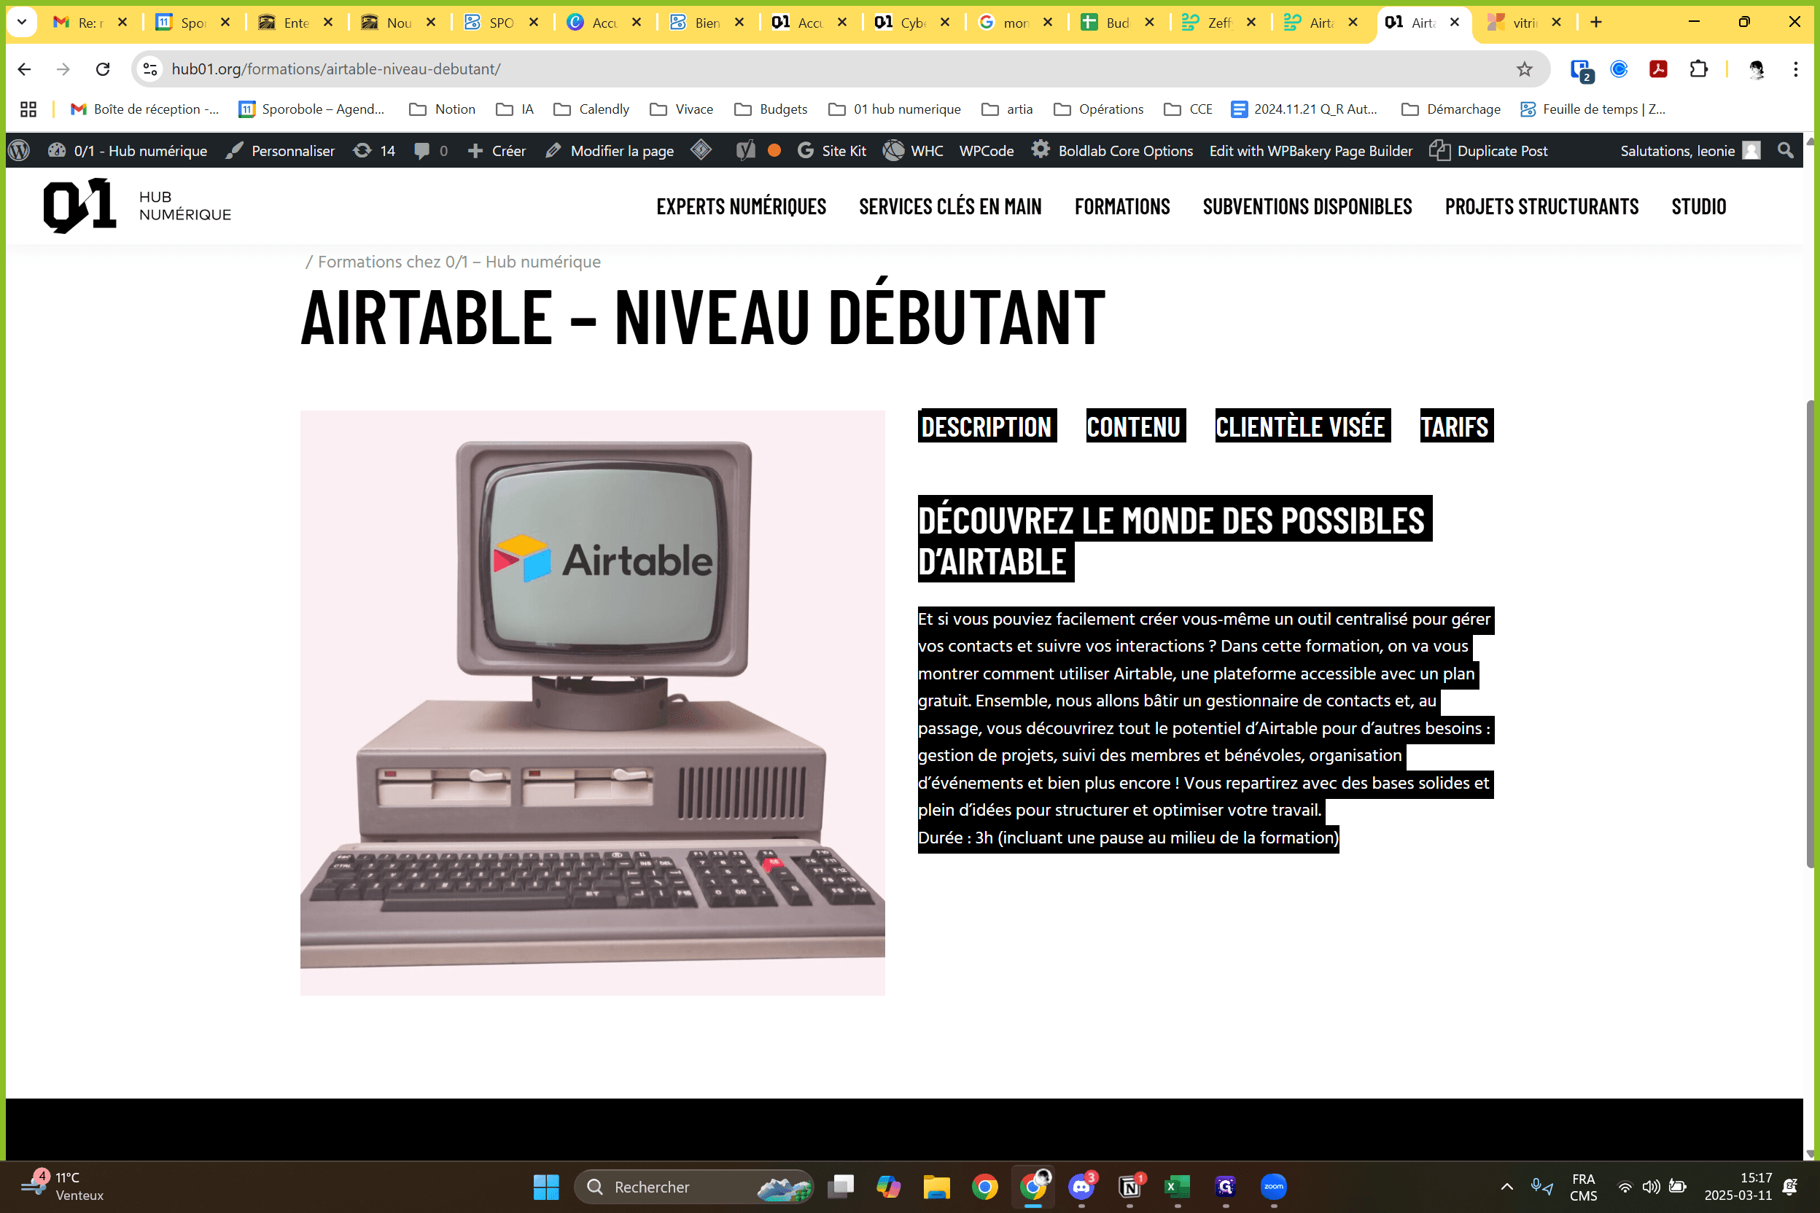Show hidden system tray icons
The image size is (1820, 1213).
tap(1506, 1186)
